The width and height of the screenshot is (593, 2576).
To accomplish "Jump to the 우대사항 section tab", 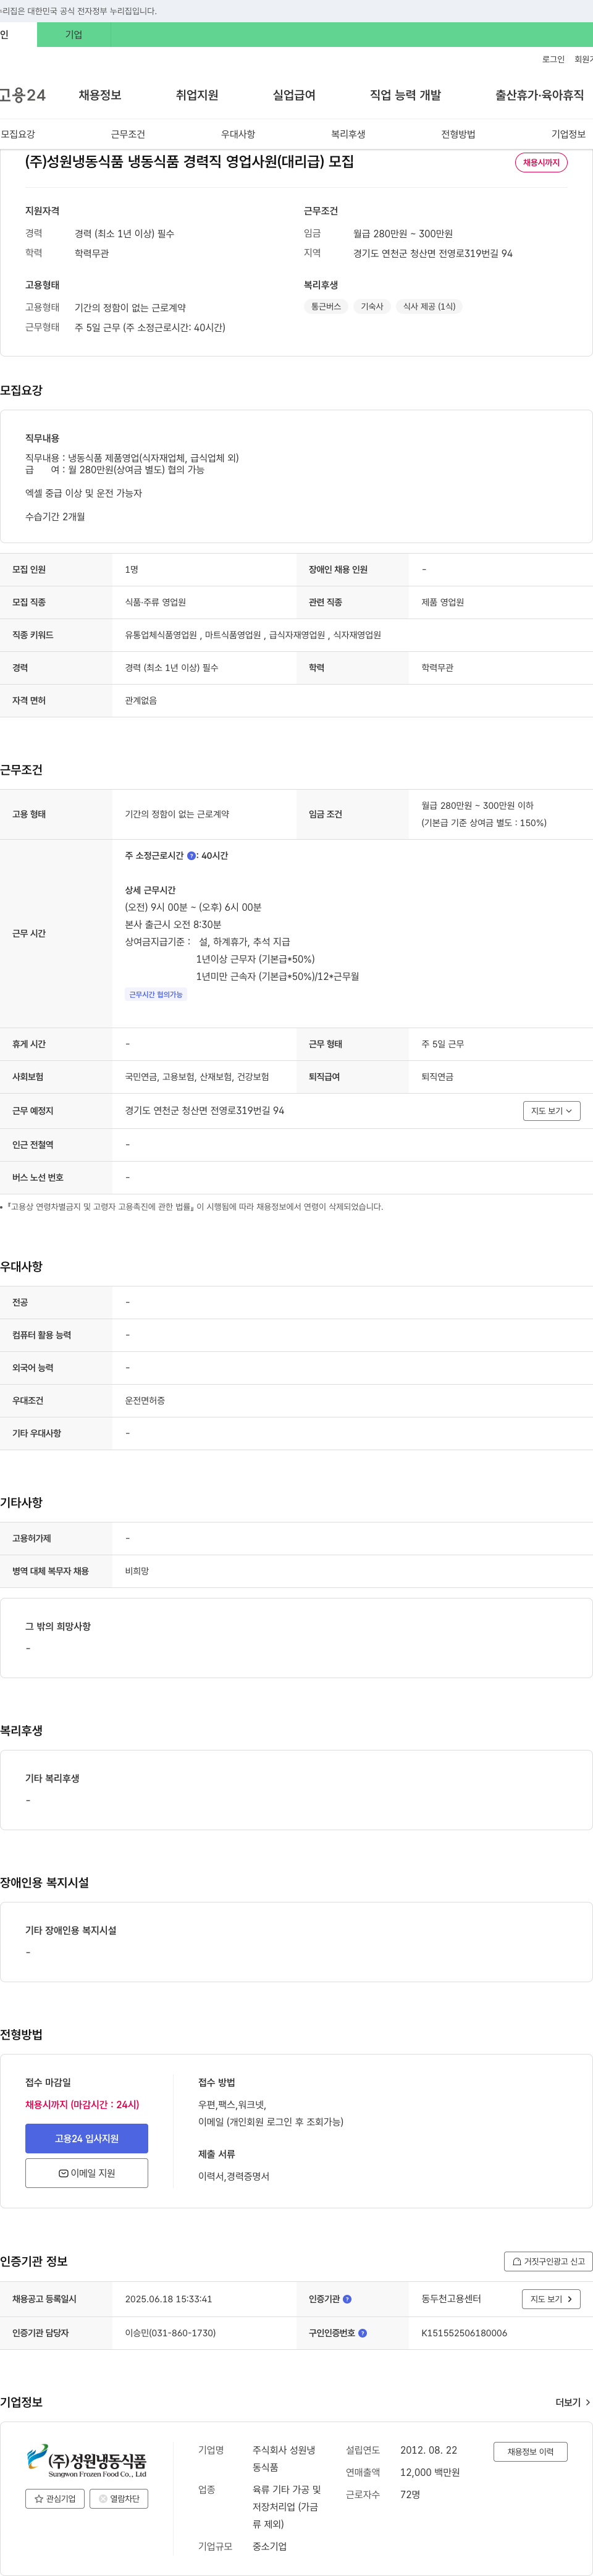I will (x=238, y=134).
